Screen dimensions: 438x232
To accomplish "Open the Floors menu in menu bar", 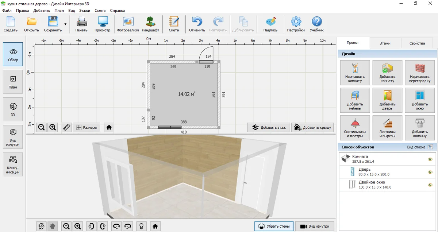I will click(x=84, y=11).
